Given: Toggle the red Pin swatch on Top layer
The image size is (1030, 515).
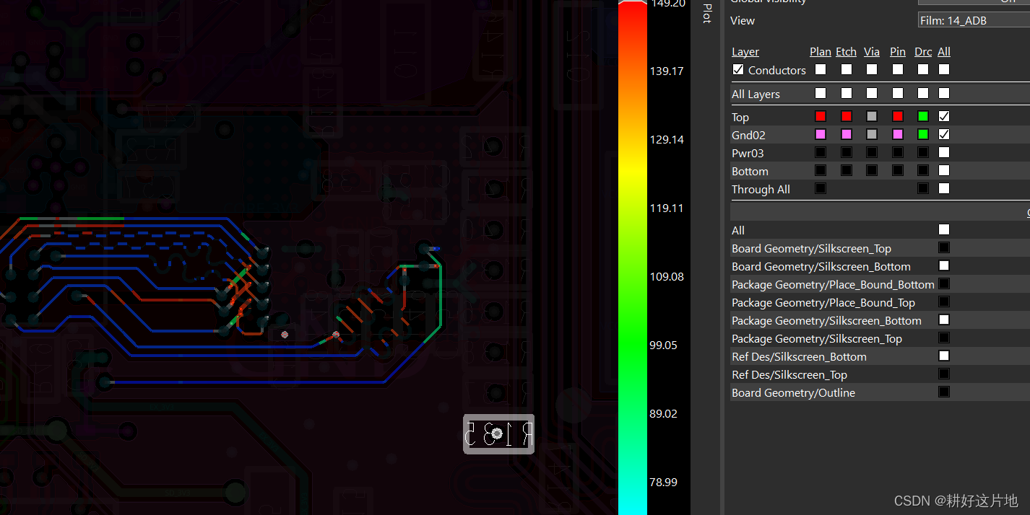Looking at the screenshot, I should (x=898, y=115).
